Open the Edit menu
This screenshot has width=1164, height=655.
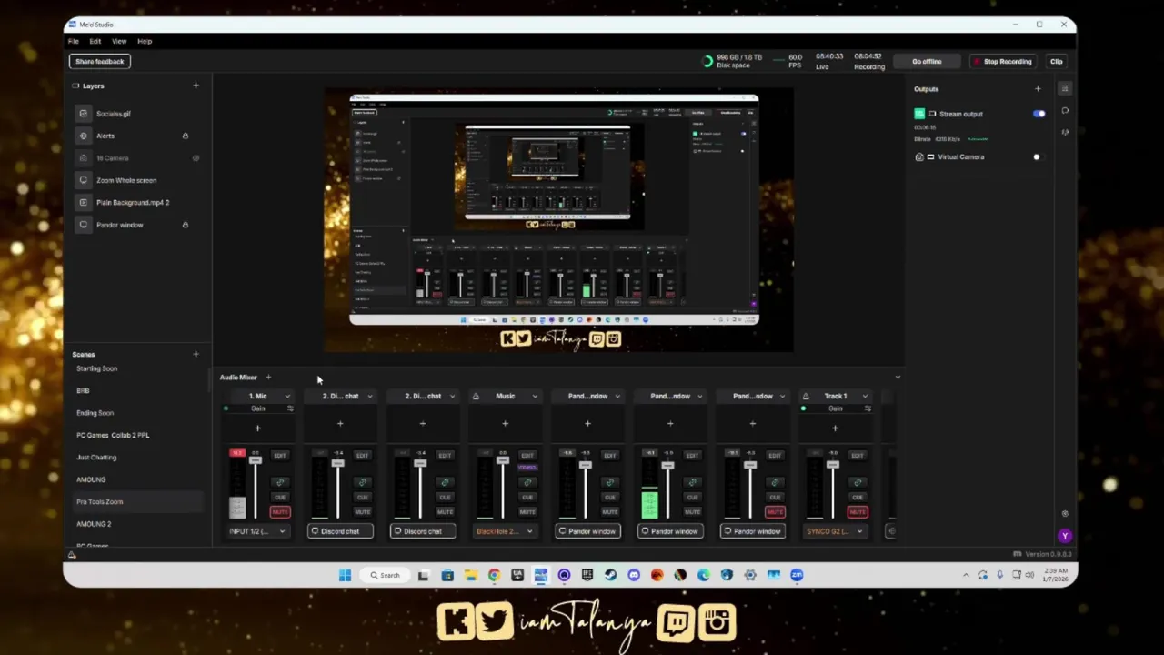(x=95, y=41)
